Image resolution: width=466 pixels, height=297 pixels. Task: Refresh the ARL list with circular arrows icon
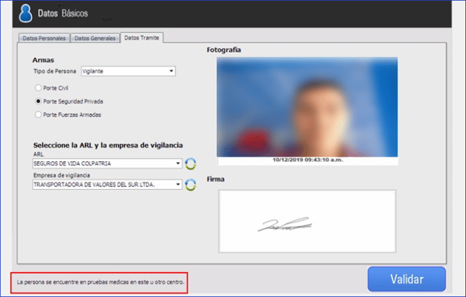191,164
